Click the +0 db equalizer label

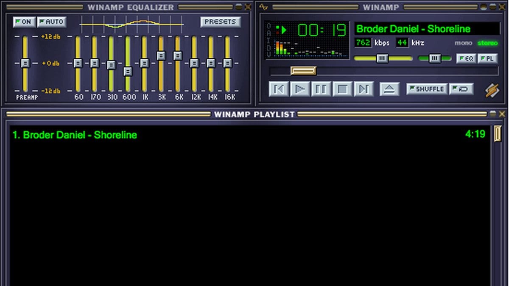pos(50,64)
